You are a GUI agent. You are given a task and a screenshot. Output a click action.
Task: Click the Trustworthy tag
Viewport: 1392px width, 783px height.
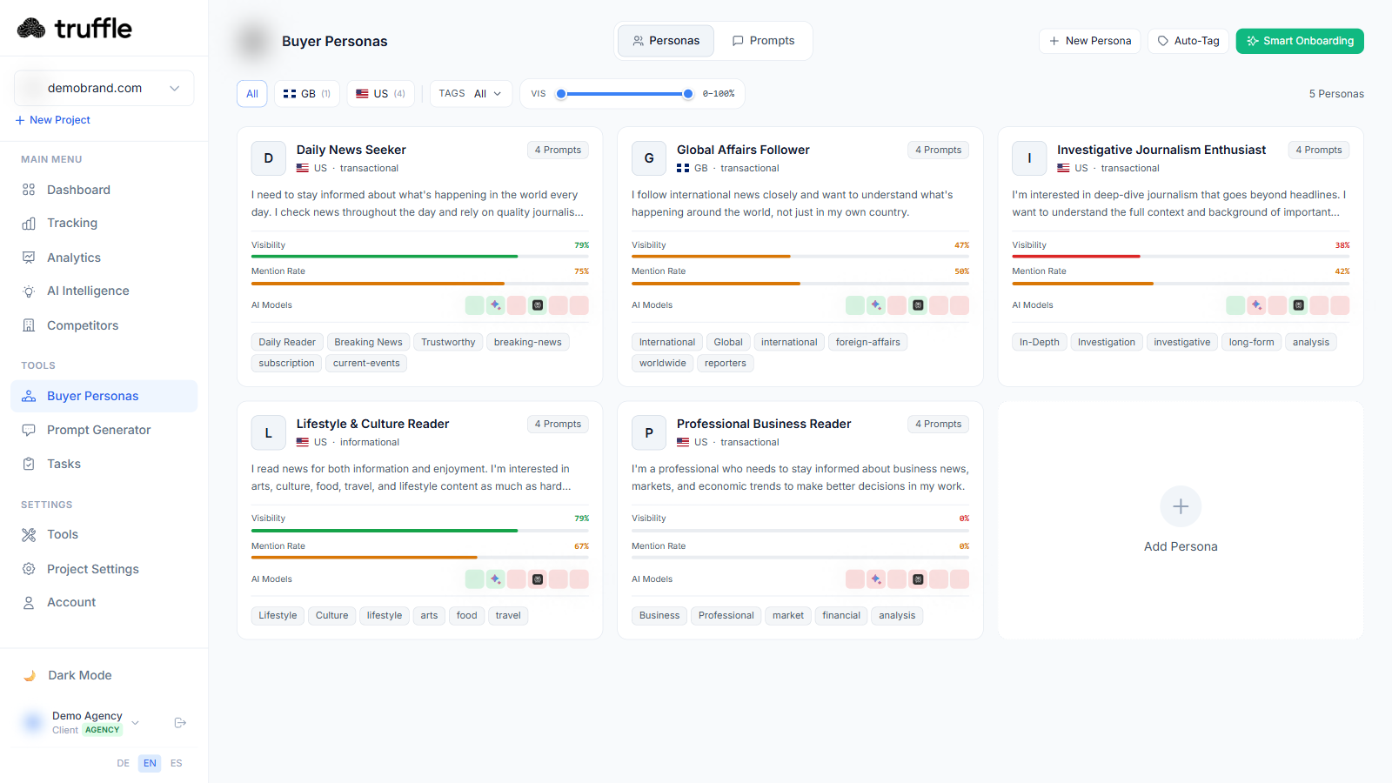(448, 342)
